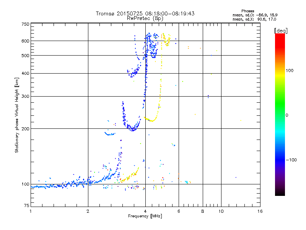Click the yellow-orange echo cluster above 600 km
Viewport: 306px width, 230px height.
166,40
